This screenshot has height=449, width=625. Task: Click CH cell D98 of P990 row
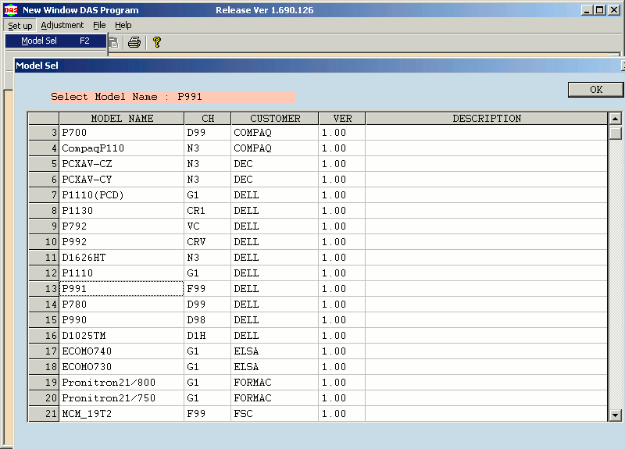coord(208,320)
